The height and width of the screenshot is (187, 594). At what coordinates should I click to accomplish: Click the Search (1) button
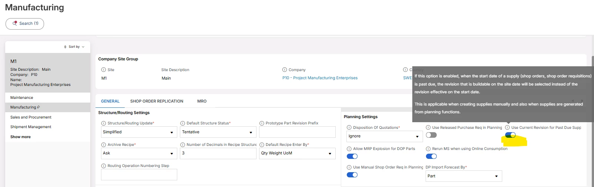25,24
